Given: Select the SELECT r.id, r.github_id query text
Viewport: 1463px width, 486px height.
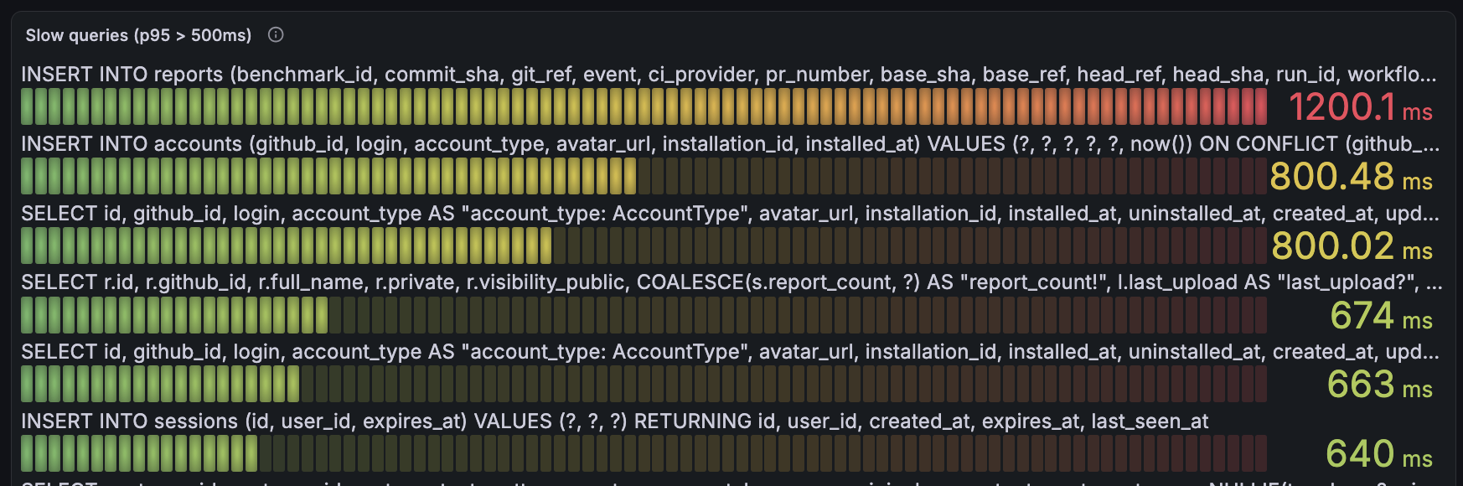Looking at the screenshot, I should 731,282.
